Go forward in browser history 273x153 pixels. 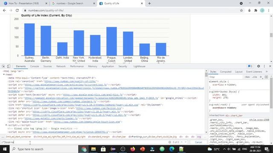click(11, 10)
